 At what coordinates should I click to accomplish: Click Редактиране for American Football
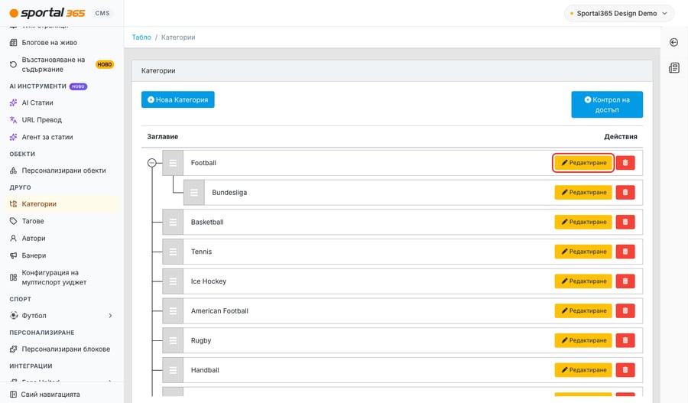click(583, 310)
